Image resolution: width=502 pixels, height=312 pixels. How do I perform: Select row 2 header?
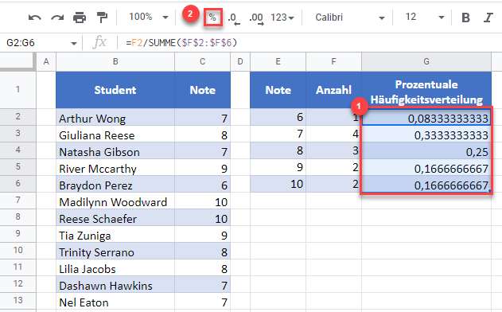click(18, 116)
